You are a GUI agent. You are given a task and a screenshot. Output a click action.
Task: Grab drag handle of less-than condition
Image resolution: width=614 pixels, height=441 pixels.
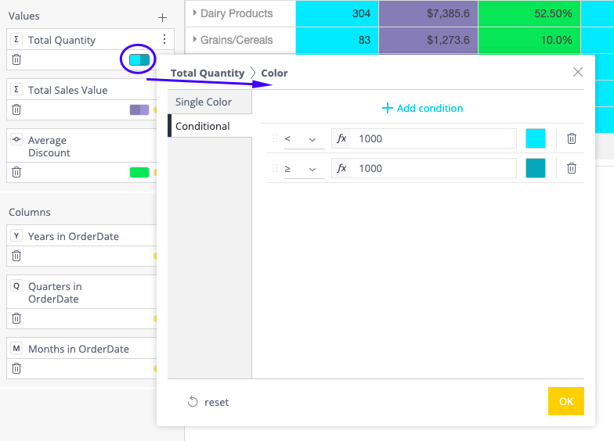click(x=275, y=138)
